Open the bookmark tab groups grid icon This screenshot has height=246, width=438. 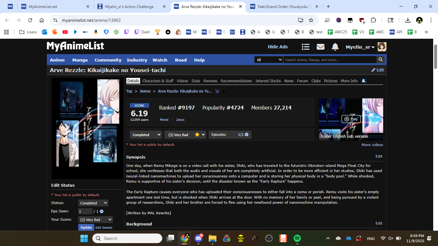point(6,32)
